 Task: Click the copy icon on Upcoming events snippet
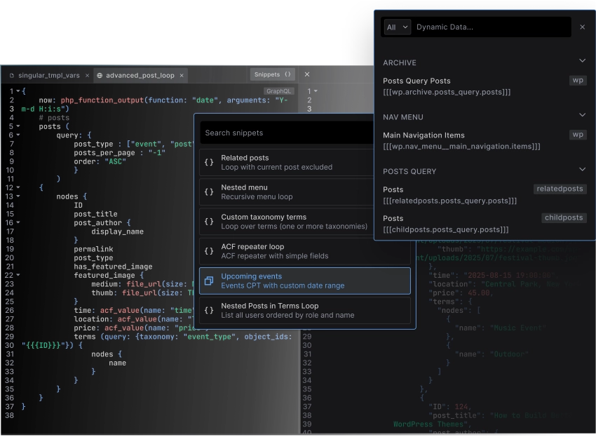[x=210, y=280]
